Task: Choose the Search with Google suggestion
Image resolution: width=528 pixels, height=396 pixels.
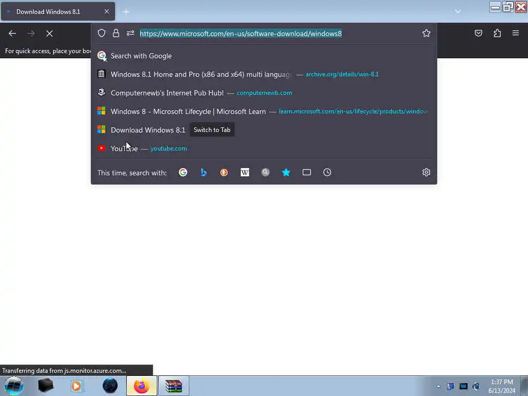Action: (263, 56)
